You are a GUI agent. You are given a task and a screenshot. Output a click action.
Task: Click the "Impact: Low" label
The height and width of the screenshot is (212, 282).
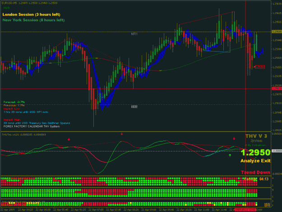12,108
